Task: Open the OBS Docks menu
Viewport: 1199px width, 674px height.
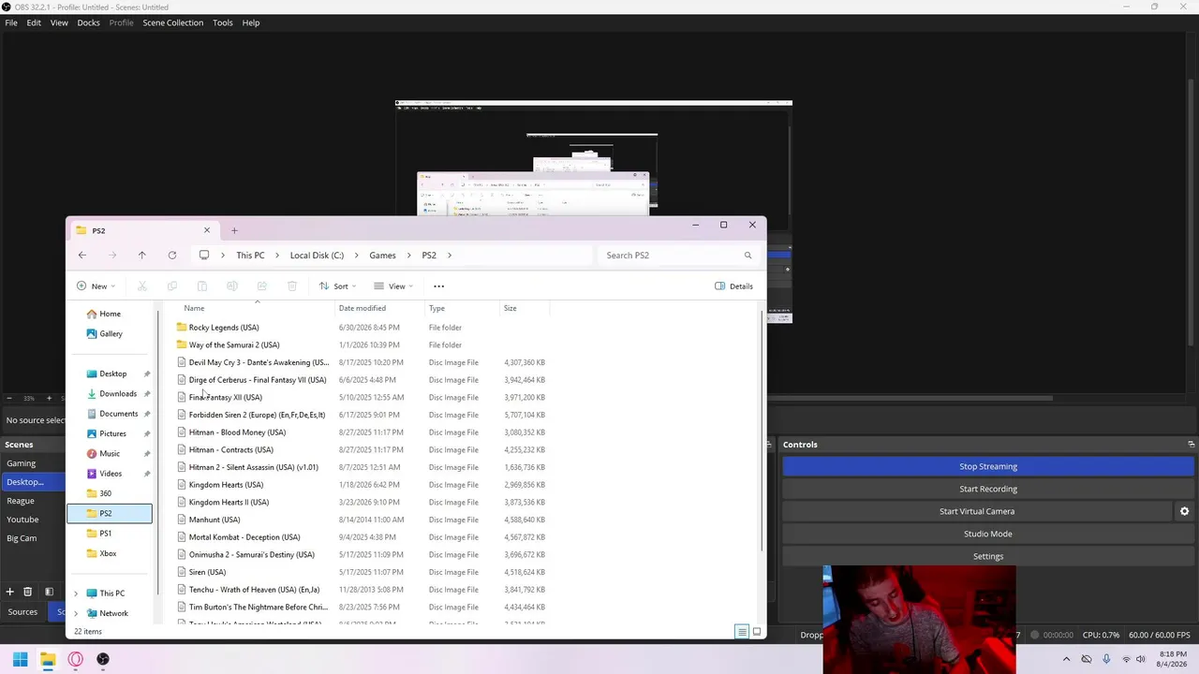Action: 88,22
